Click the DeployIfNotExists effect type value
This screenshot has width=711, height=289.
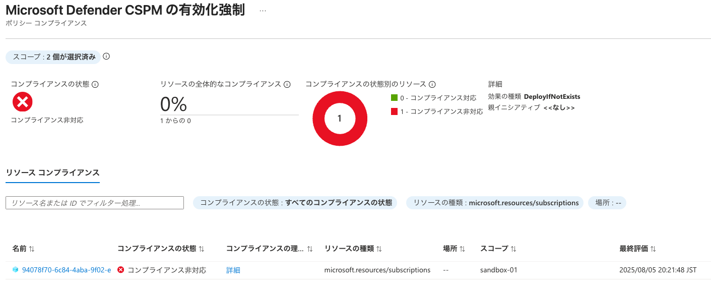point(552,96)
